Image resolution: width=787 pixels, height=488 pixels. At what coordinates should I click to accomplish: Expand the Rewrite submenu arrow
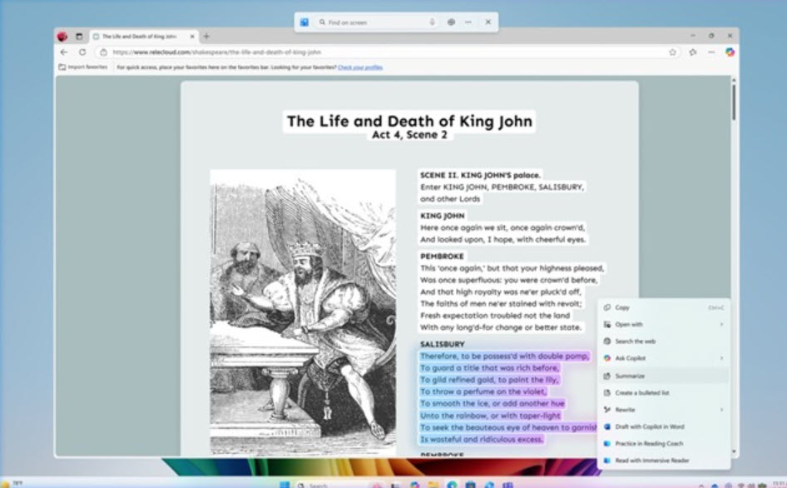click(722, 410)
